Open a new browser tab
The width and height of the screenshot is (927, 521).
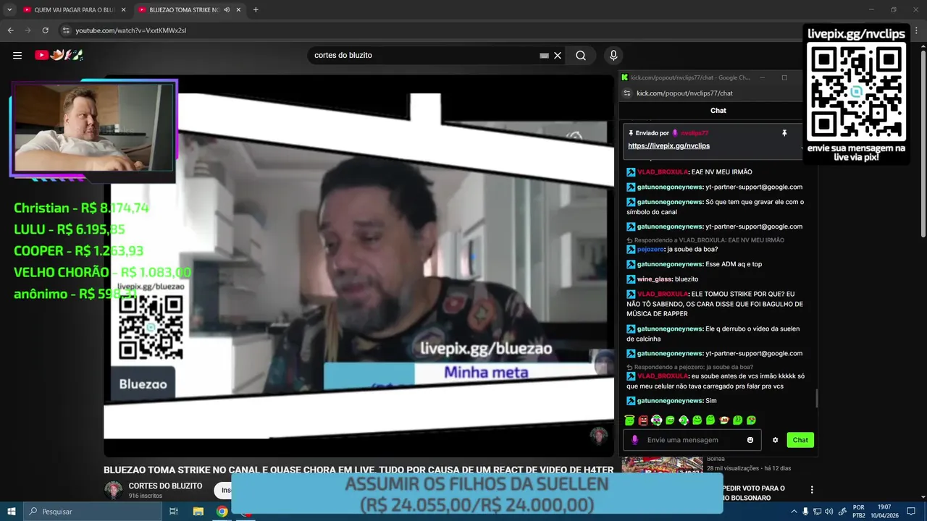[256, 9]
